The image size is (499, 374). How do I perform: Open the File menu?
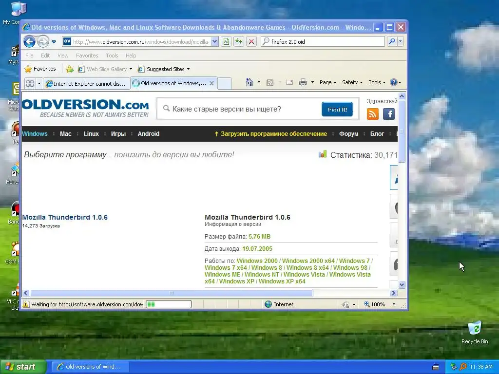tap(29, 56)
